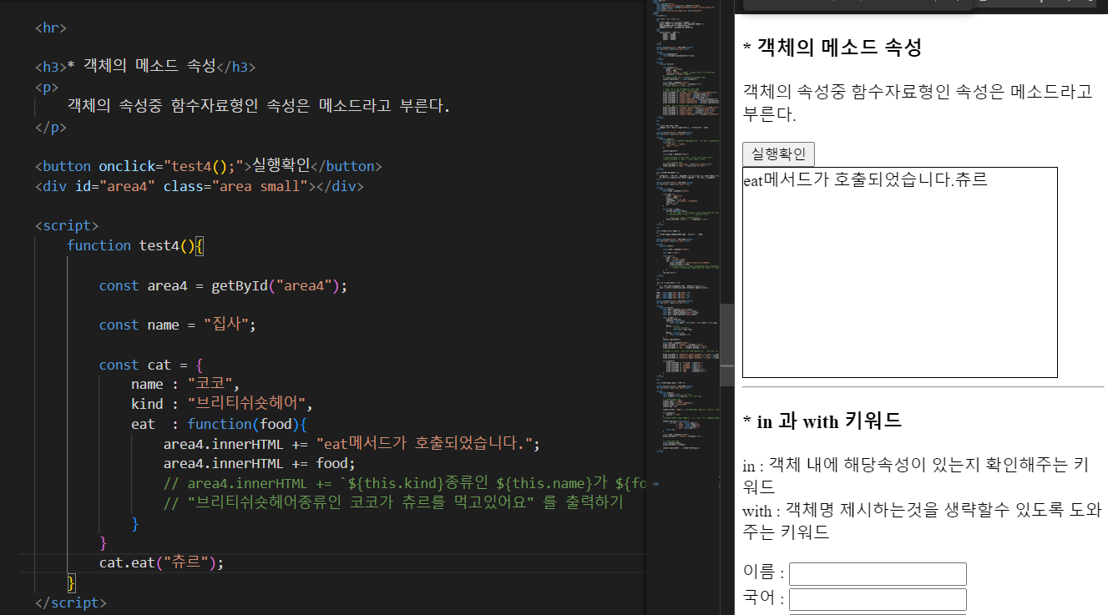The image size is (1108, 615).
Task: Click the closing </p> tag line
Action: [51, 128]
